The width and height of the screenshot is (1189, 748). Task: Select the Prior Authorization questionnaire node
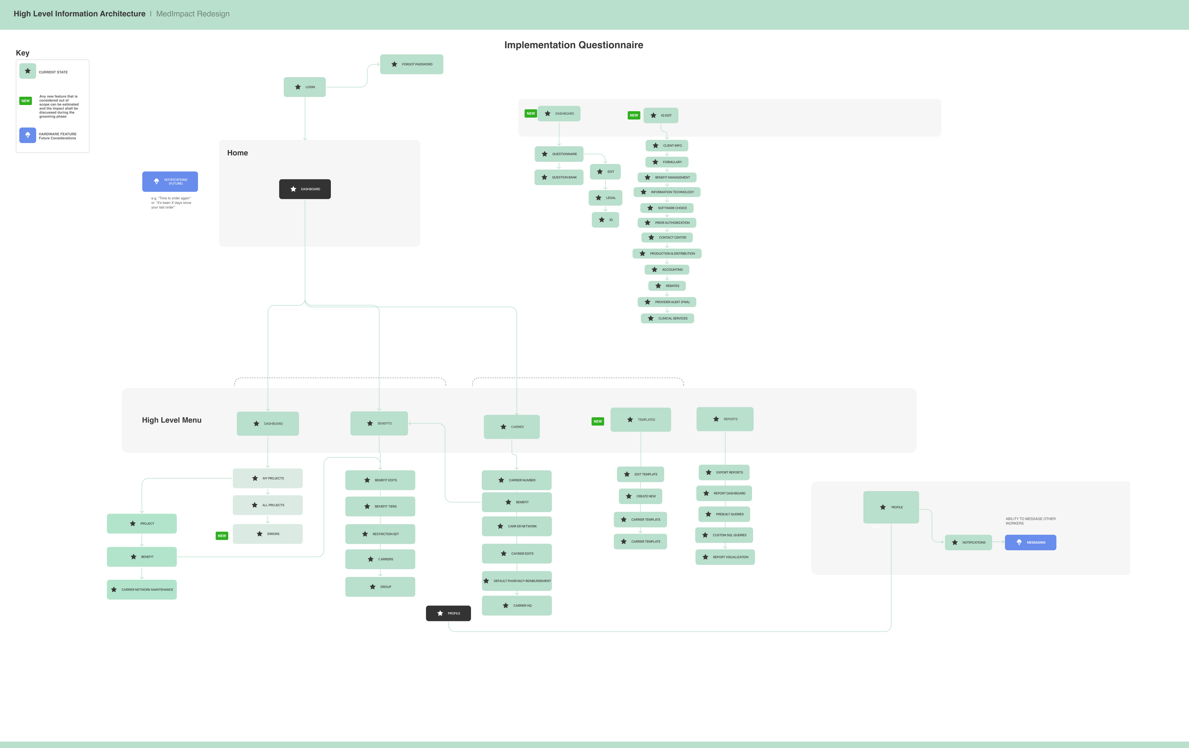point(667,223)
